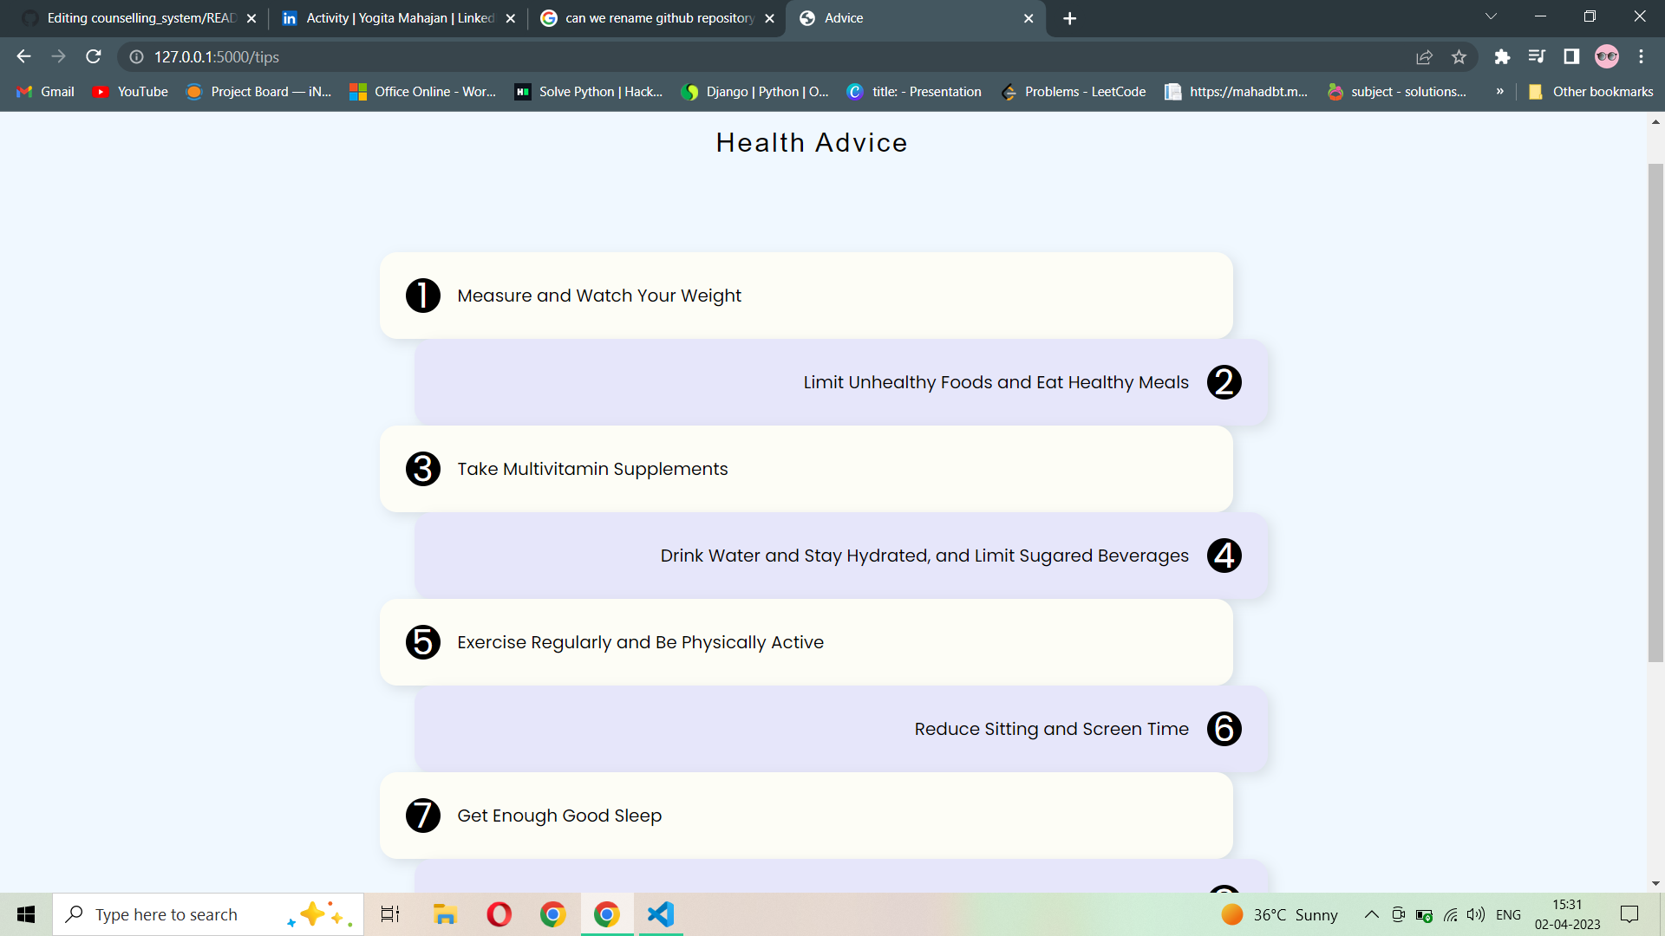Screen dimensions: 1665x936
Task: Click the number 5 circle icon
Action: [x=423, y=642]
